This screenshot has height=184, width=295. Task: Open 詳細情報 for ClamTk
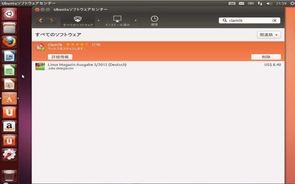60,57
